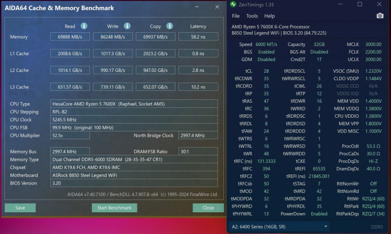
Task: Select L1 Cache Latency value 0.8 ns
Action: point(198,53)
